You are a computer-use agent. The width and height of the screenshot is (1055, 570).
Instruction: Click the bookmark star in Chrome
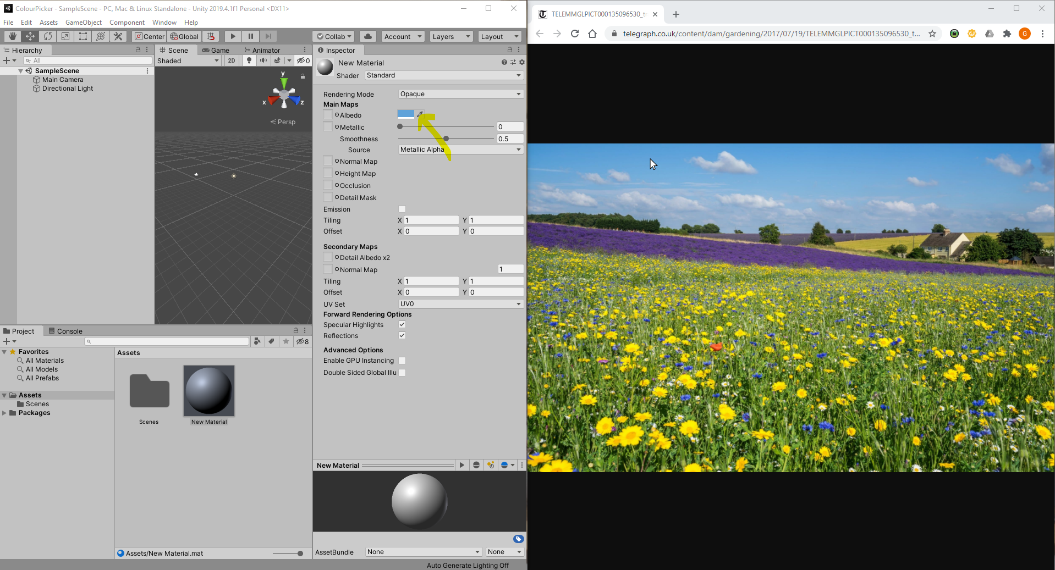point(932,34)
